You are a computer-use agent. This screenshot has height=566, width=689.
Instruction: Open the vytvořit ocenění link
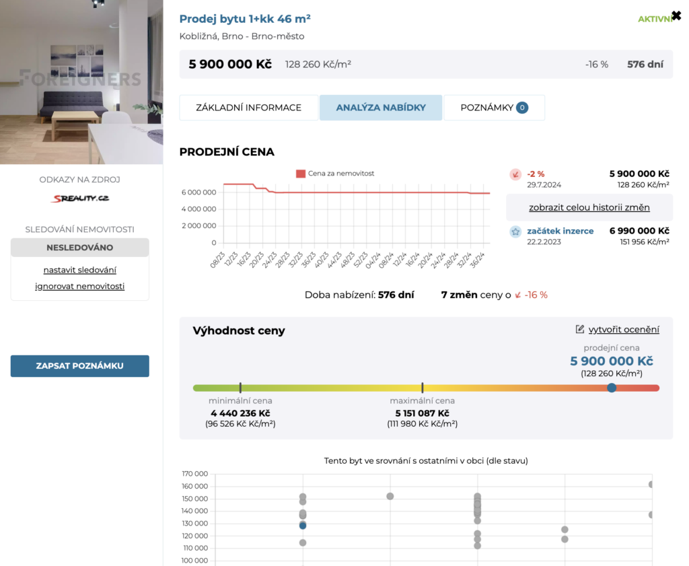coord(624,329)
